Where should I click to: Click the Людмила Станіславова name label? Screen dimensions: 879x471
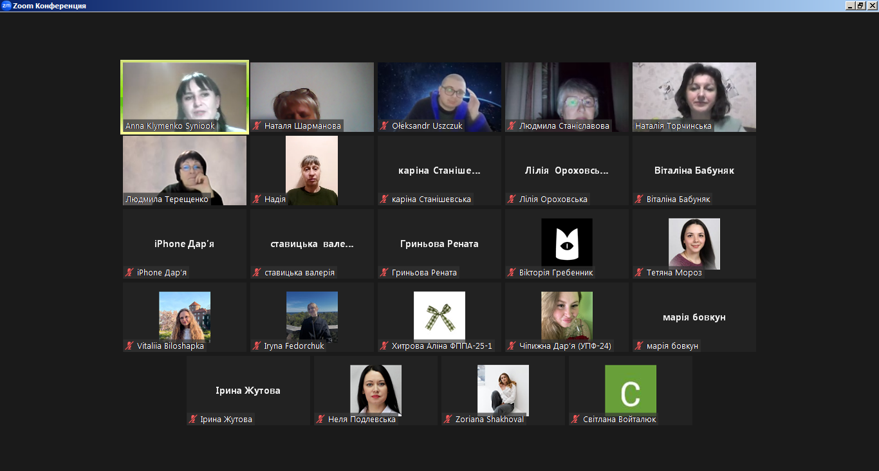pyautogui.click(x=564, y=126)
